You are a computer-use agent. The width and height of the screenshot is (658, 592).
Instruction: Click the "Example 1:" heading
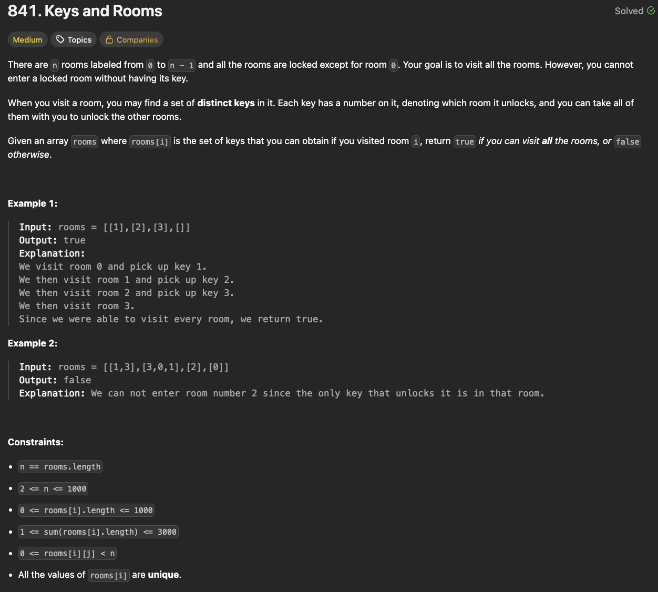[x=33, y=203]
